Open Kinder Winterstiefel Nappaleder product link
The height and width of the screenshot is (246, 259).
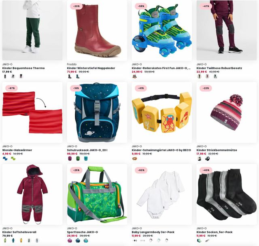pos(91,68)
